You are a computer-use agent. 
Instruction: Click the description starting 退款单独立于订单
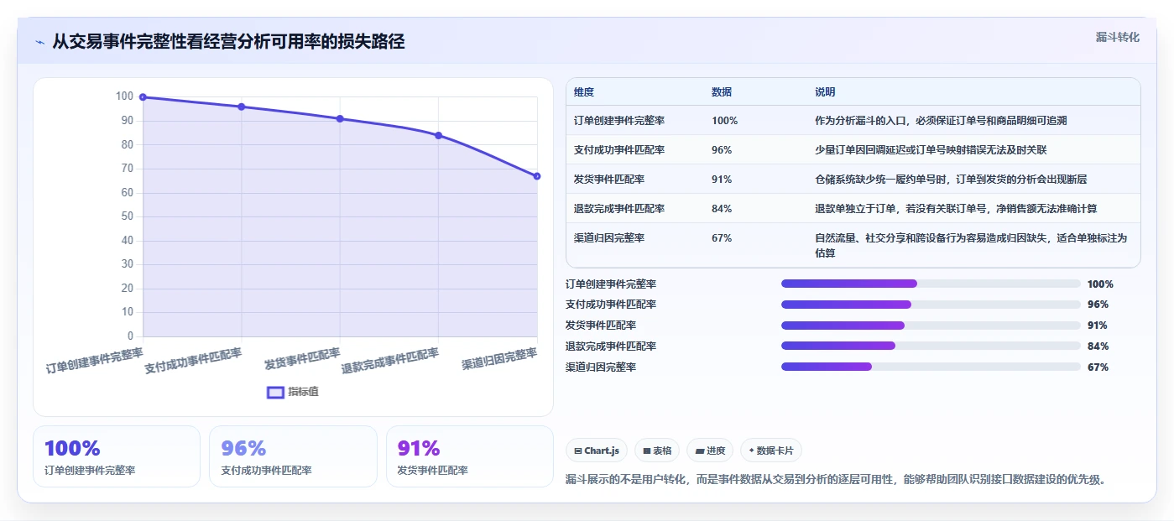click(x=956, y=209)
